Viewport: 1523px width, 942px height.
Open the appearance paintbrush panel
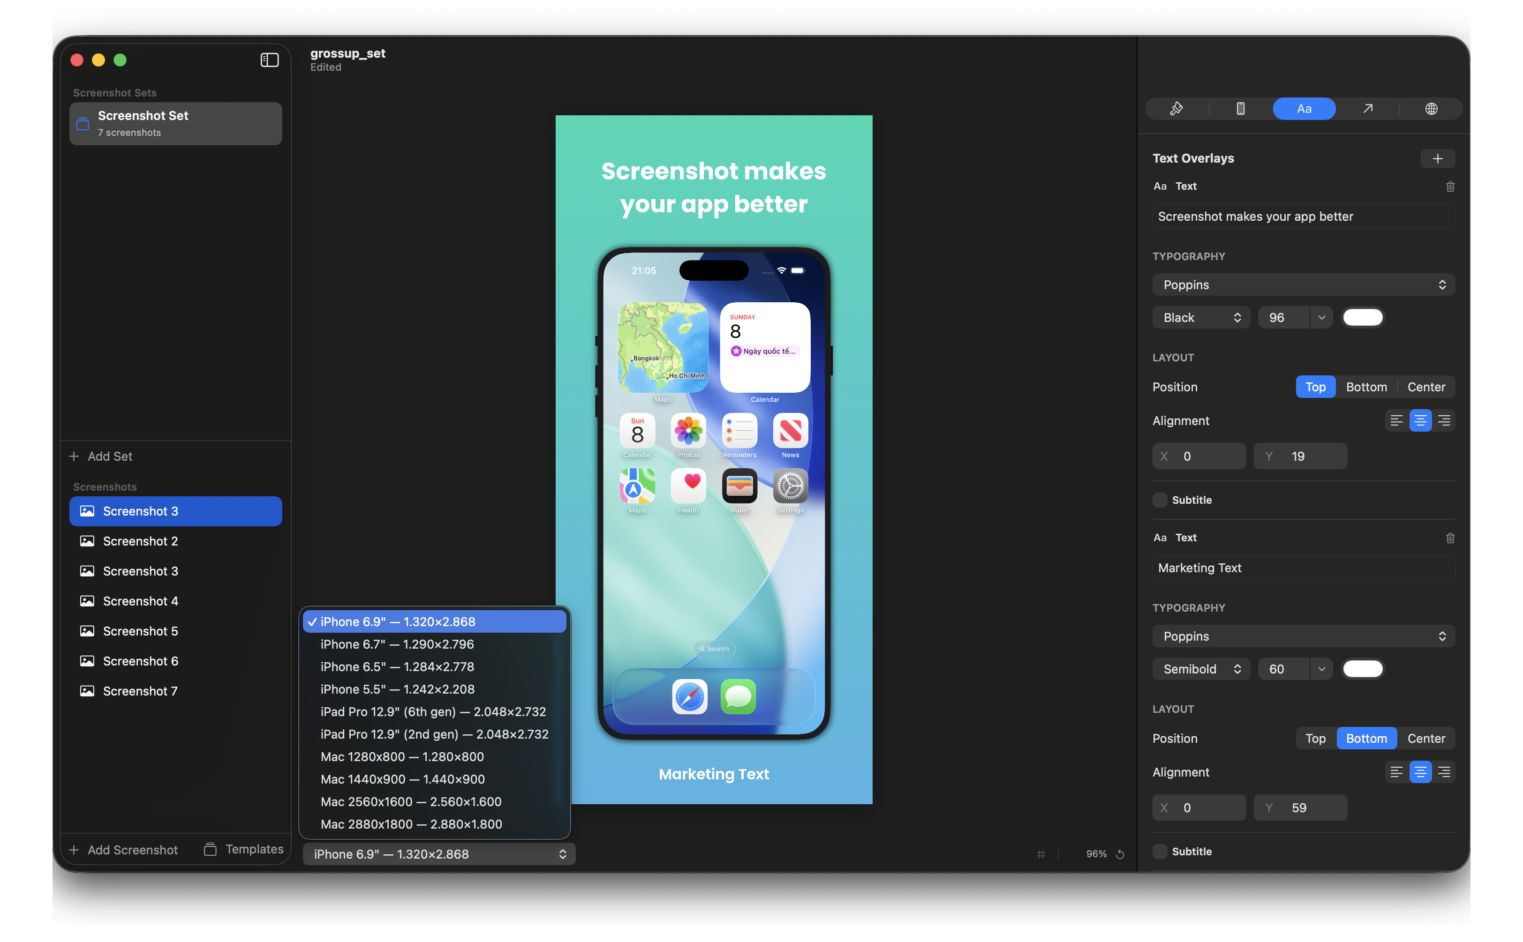1176,108
